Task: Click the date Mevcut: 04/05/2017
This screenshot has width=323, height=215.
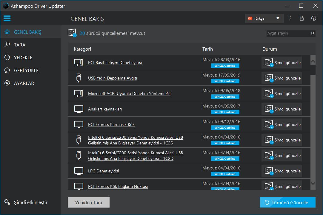Action: click(221, 106)
